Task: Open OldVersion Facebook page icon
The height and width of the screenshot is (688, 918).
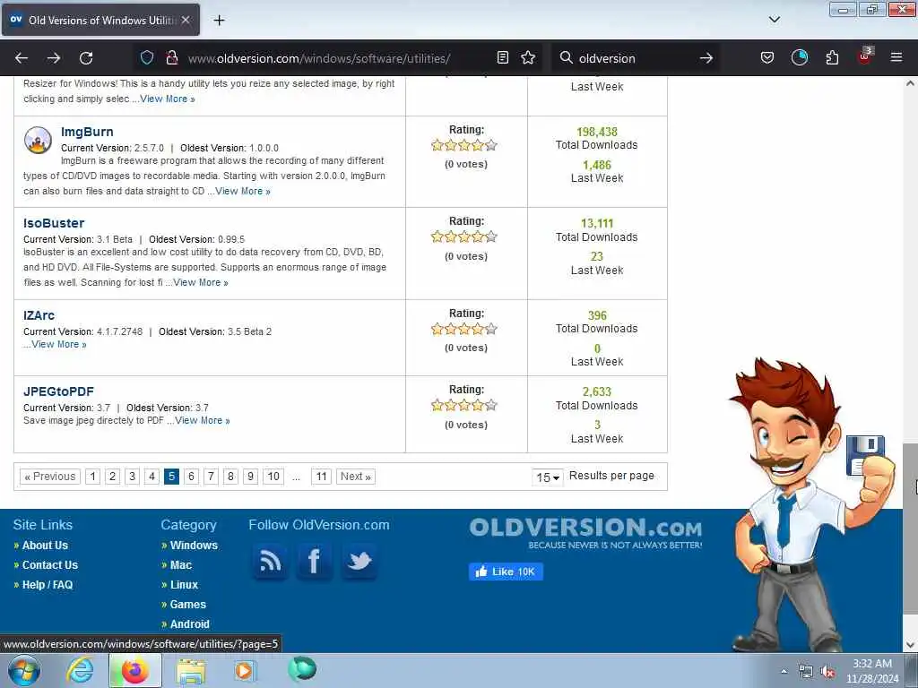Action: click(314, 561)
